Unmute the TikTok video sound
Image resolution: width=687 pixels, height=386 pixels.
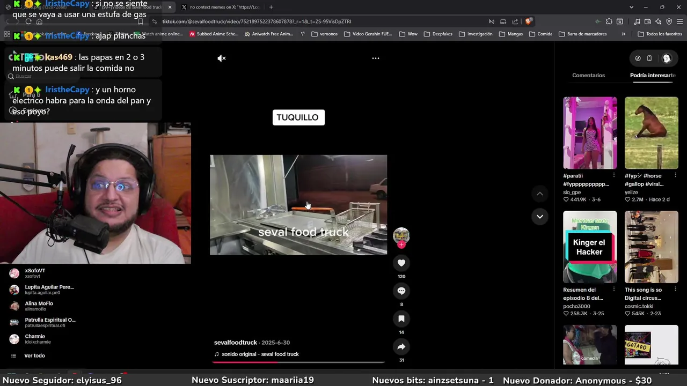222,58
